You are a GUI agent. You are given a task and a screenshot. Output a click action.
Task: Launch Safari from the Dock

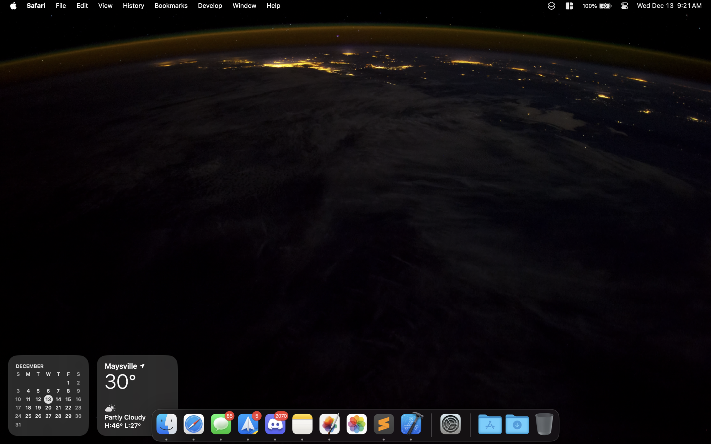[x=194, y=424]
